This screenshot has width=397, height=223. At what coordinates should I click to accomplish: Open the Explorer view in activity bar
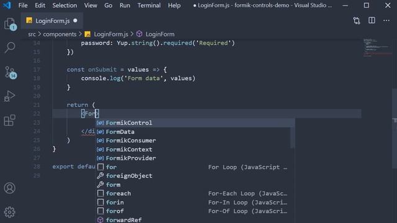tap(10, 24)
